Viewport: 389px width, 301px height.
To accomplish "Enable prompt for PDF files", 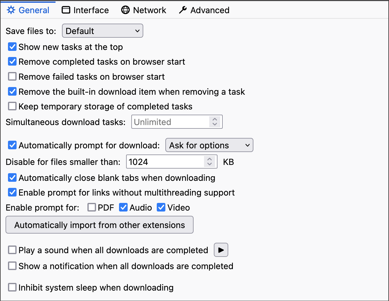I will 91,208.
